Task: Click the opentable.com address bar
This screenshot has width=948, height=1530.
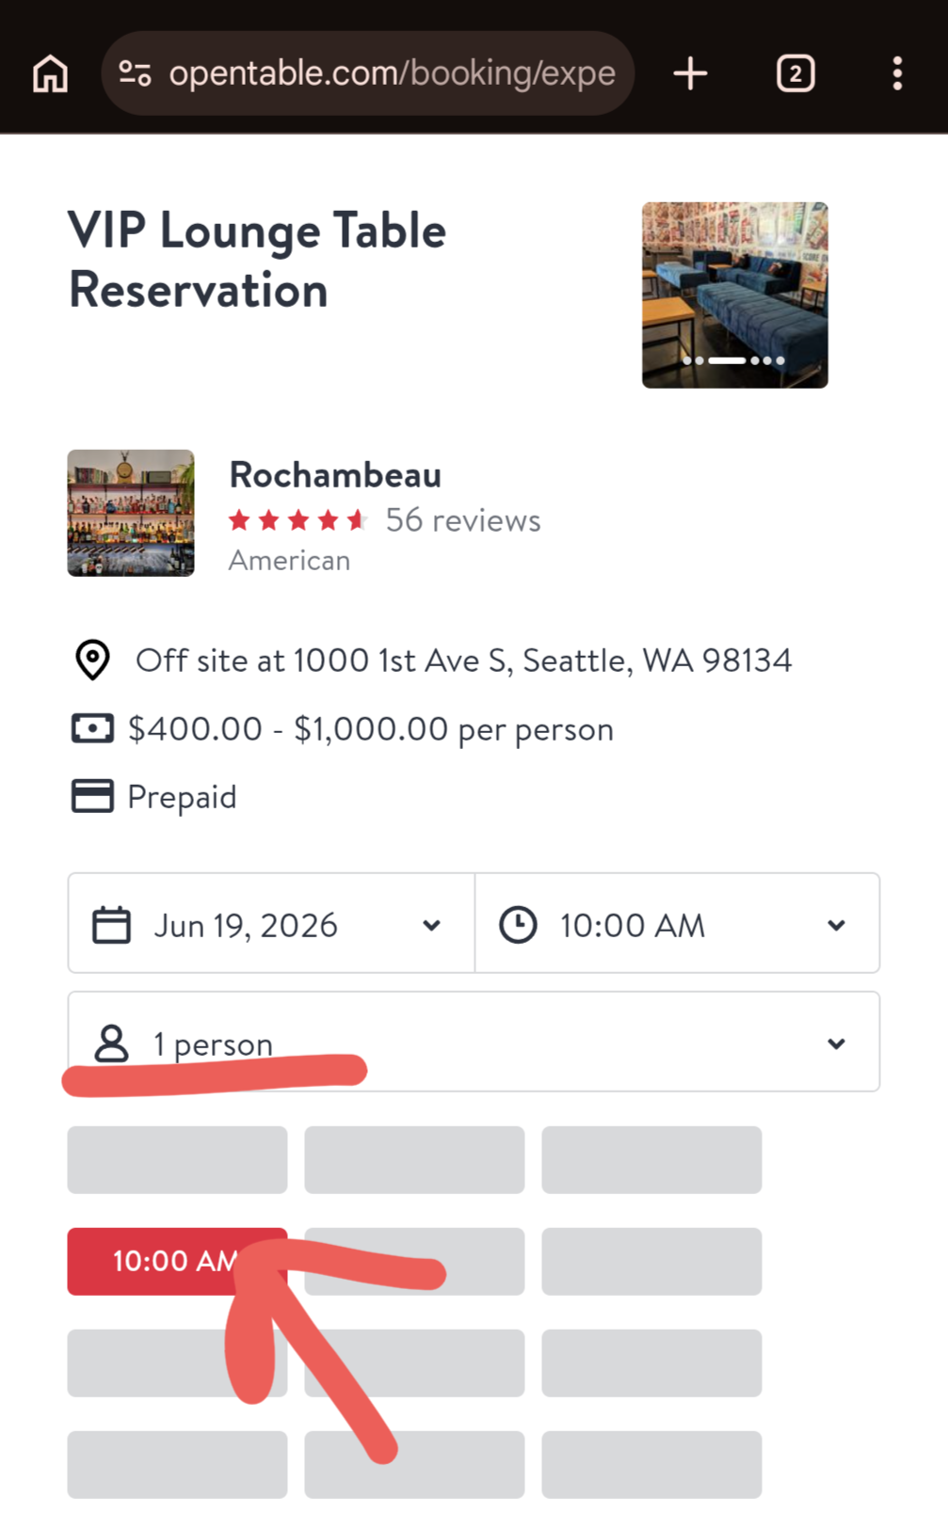Action: [x=367, y=73]
